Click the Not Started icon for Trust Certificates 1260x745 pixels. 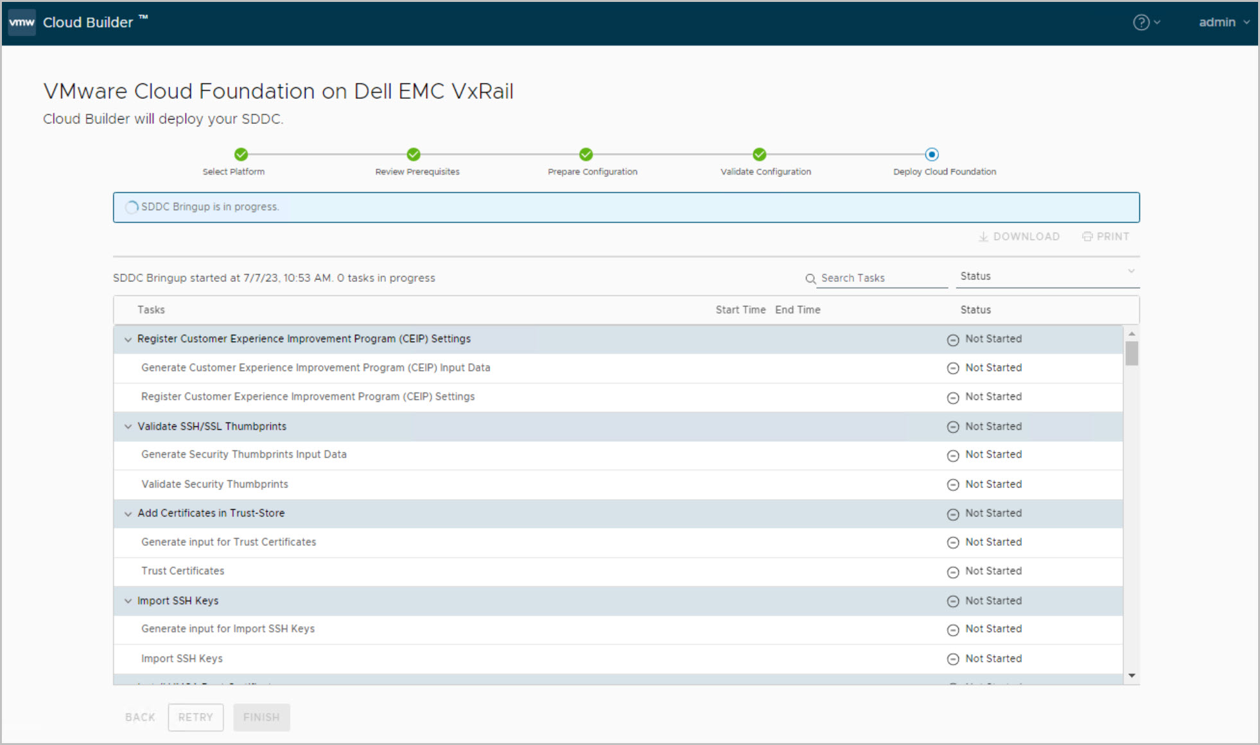(953, 572)
